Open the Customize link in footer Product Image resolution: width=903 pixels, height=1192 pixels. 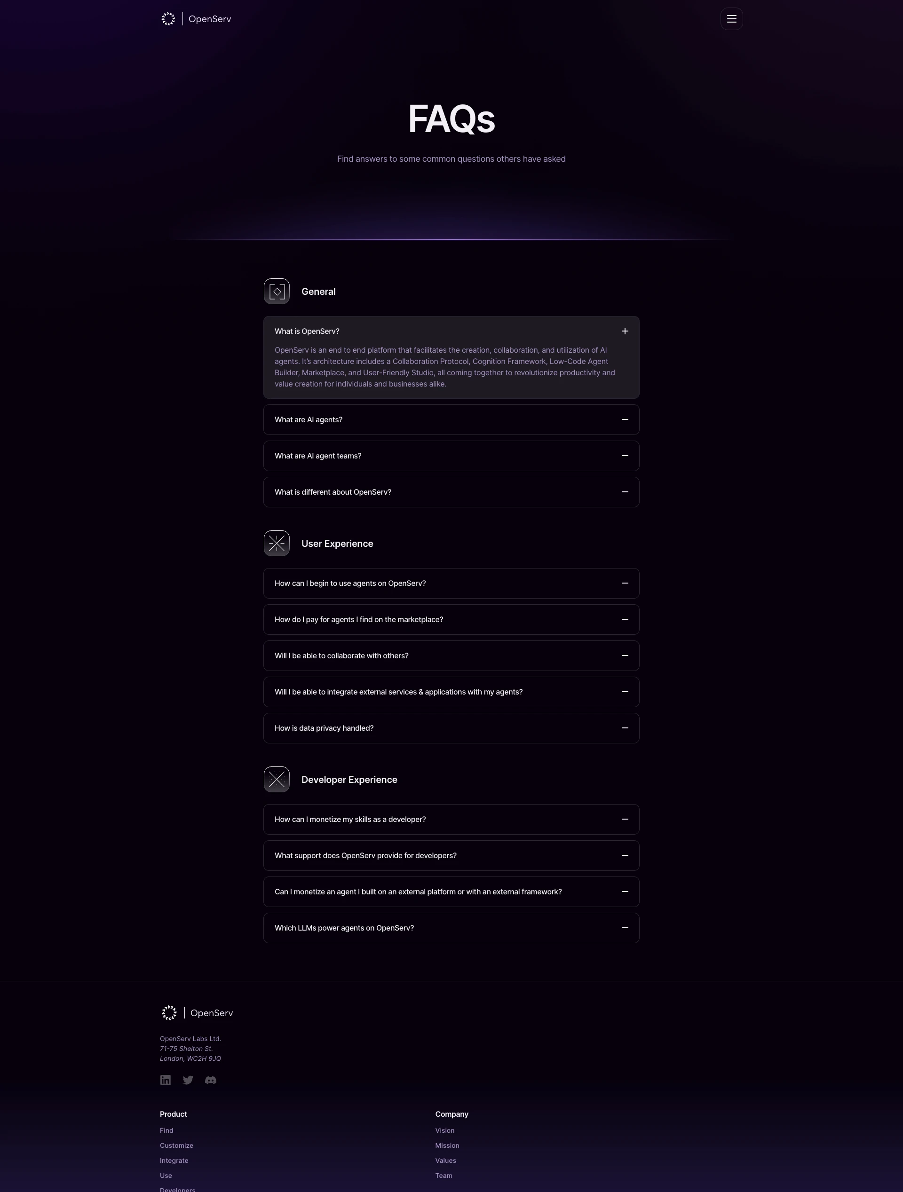click(x=176, y=1145)
